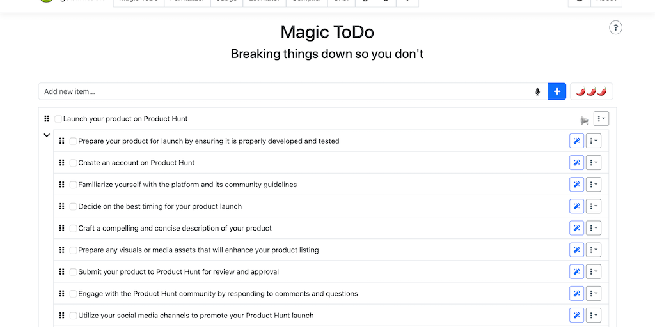The image size is (655, 327).
Task: Open the help question mark icon
Action: coord(615,27)
